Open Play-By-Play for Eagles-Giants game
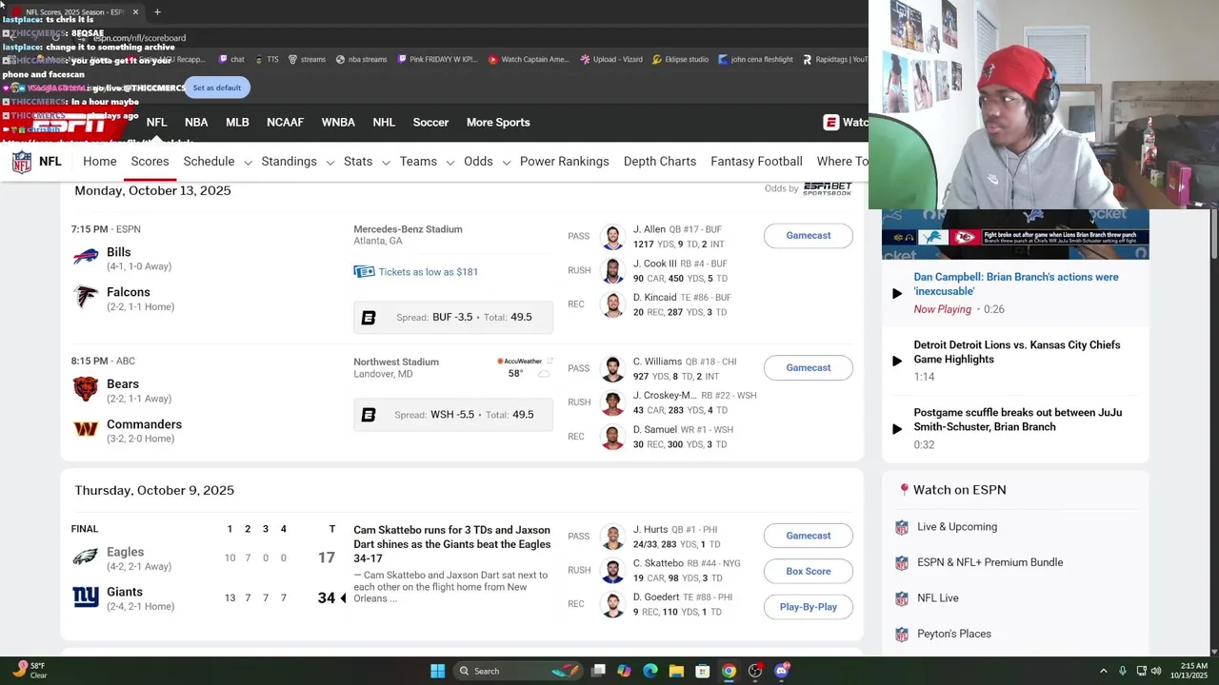This screenshot has width=1219, height=685. click(x=809, y=607)
